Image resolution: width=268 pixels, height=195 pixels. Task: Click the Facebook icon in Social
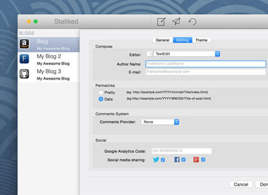click(x=177, y=160)
